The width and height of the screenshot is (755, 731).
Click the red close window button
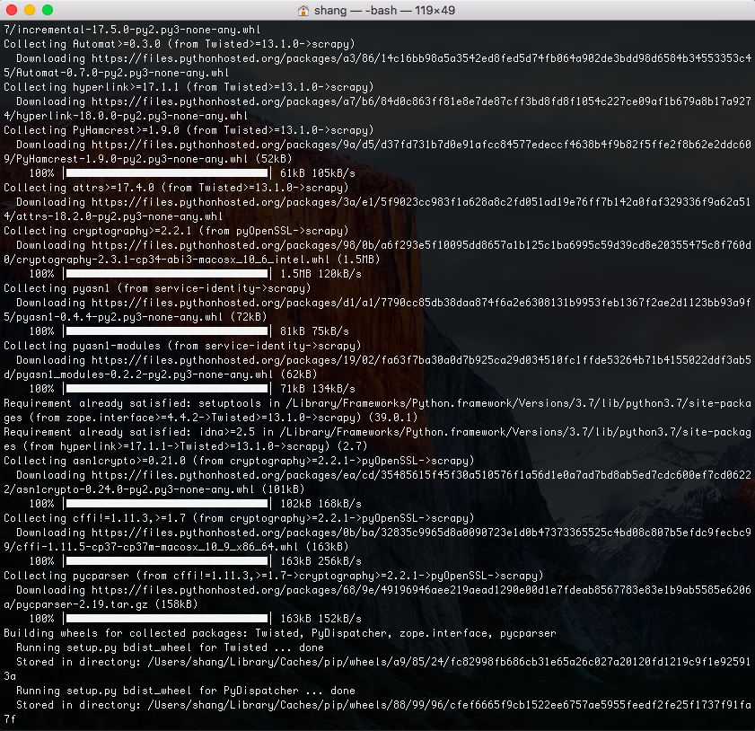coord(12,10)
